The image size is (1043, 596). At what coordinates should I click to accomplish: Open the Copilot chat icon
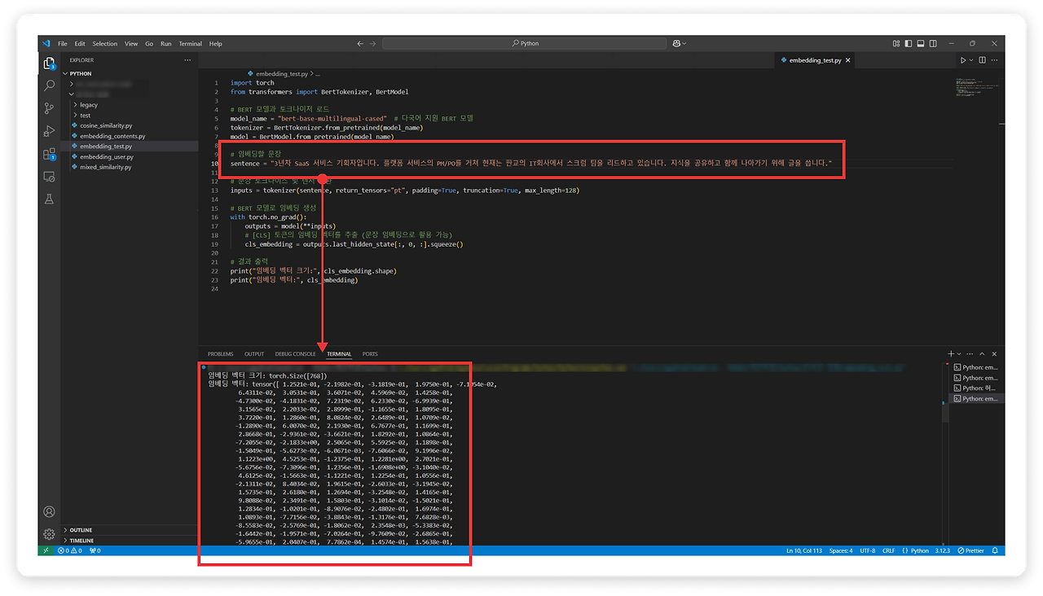click(x=676, y=43)
